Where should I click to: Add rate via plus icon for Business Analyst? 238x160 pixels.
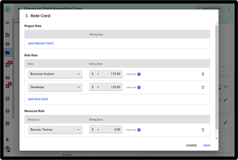139,74
